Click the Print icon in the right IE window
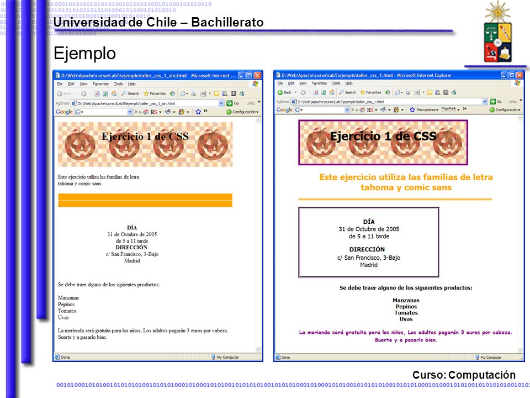 407,92
